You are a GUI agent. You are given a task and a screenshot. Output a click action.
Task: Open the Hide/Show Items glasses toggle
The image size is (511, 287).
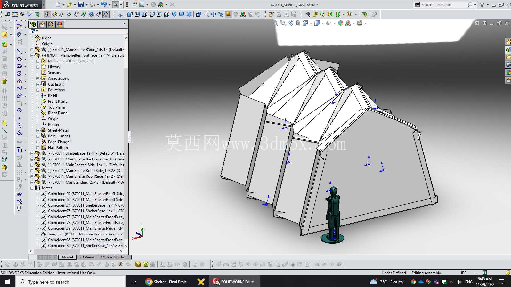[329, 23]
